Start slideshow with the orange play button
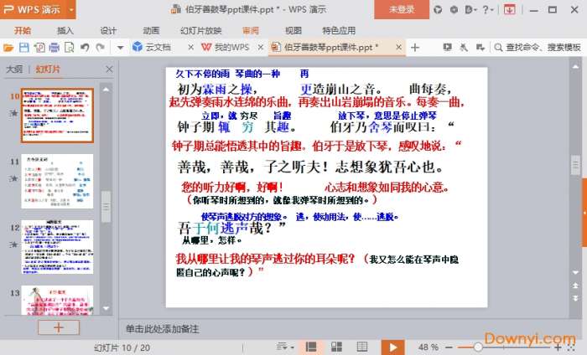 (x=392, y=347)
